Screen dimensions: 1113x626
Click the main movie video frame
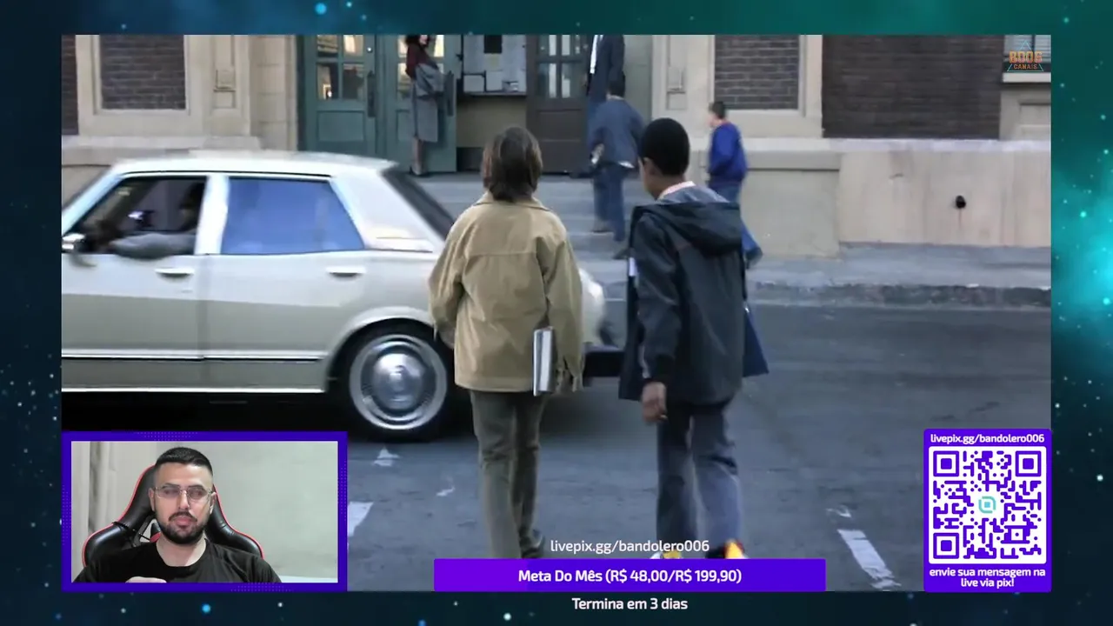pos(556,313)
